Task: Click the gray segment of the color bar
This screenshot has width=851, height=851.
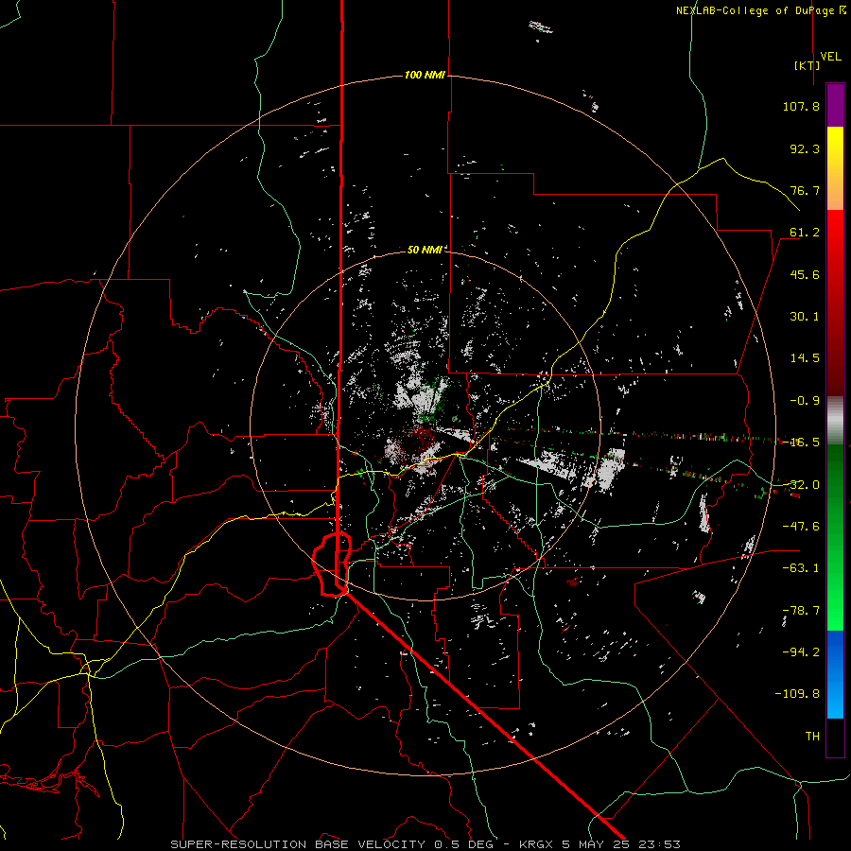Action: coord(835,421)
